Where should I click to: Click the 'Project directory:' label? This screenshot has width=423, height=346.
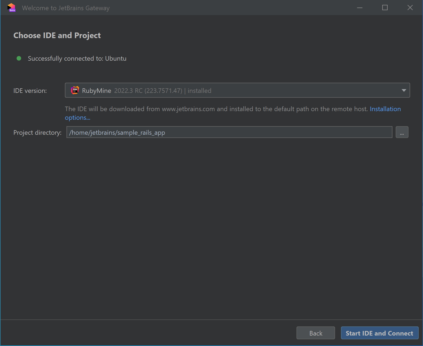tap(37, 133)
